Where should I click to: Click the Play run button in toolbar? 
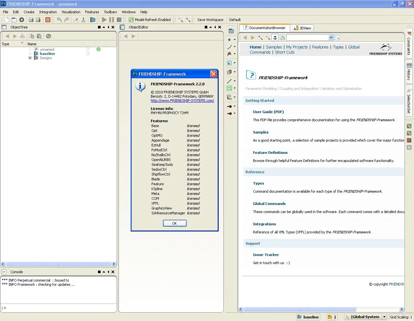point(104,20)
